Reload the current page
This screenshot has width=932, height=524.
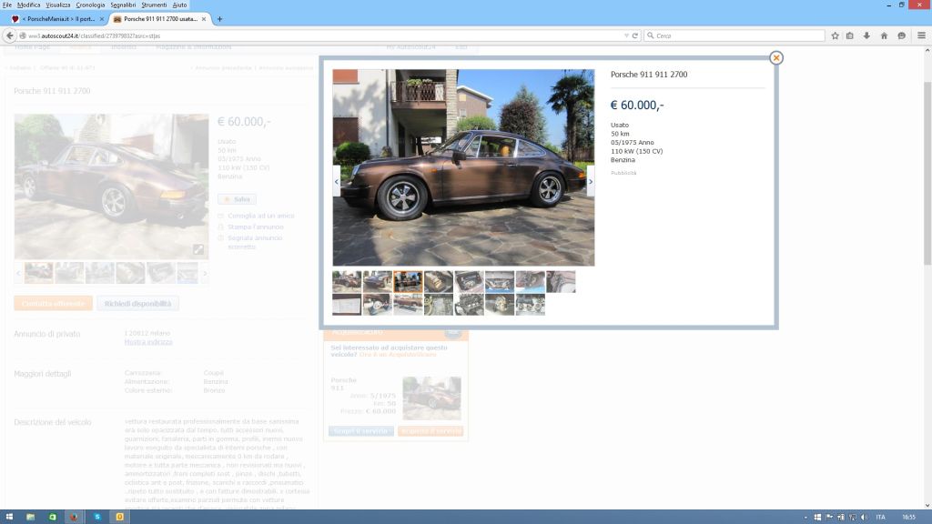[x=634, y=35]
